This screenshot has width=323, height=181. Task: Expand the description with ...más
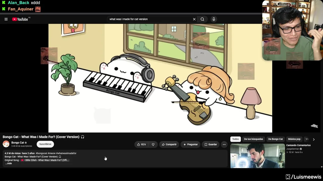(9, 163)
